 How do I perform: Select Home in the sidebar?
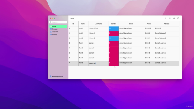point(58,26)
